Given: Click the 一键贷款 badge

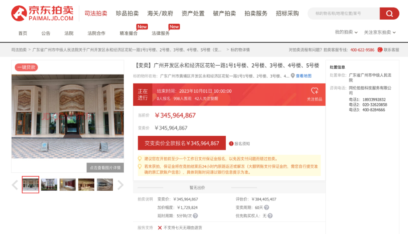Looking at the screenshot, I should 26,67.
